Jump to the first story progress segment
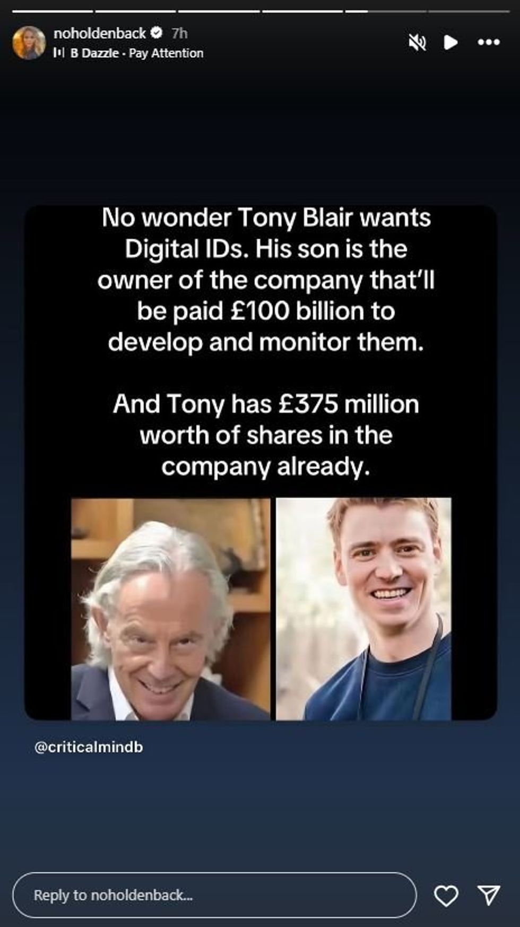520x927 pixels. pos(52,11)
